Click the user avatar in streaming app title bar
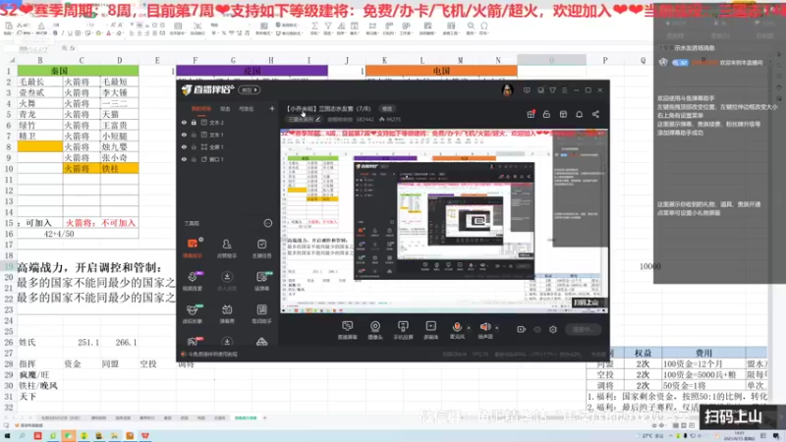The width and height of the screenshot is (786, 442). coord(507,89)
